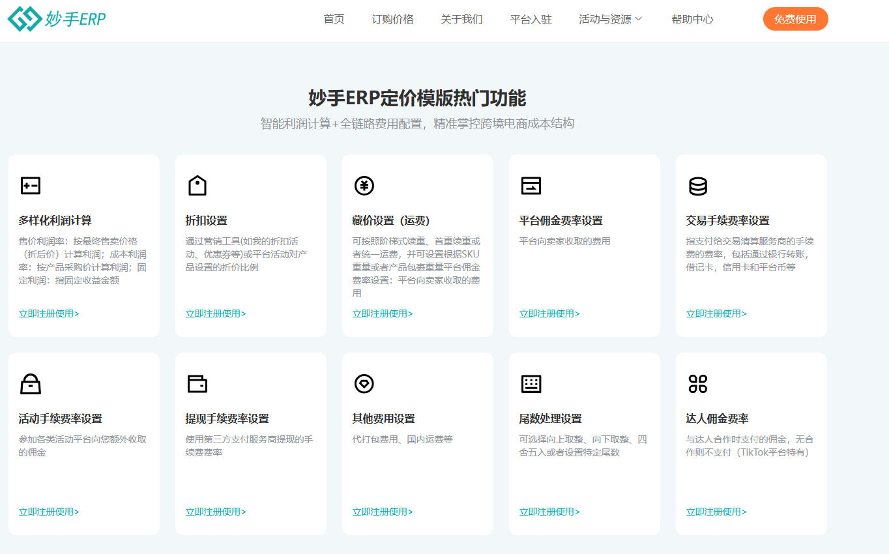Click 立即注册使用 under 折扣设置
889x554 pixels.
pos(216,313)
